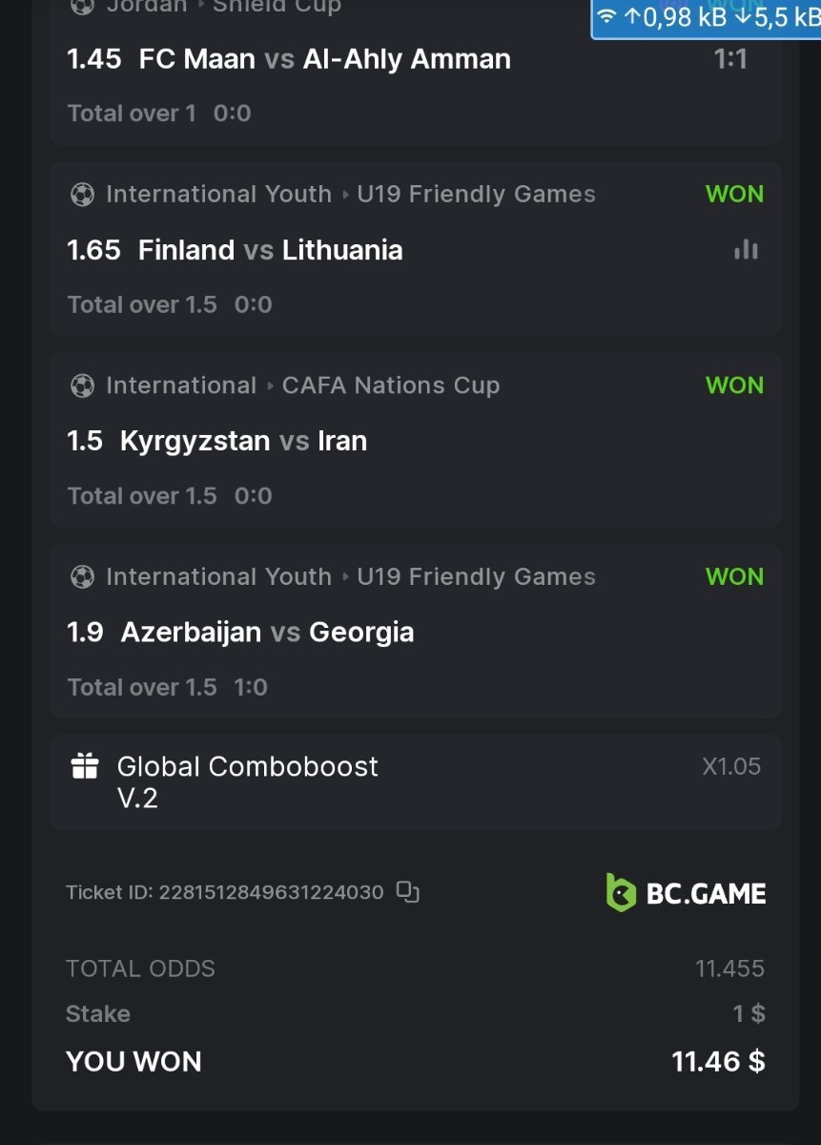Click the X1.05 boost multiplier

(x=731, y=766)
